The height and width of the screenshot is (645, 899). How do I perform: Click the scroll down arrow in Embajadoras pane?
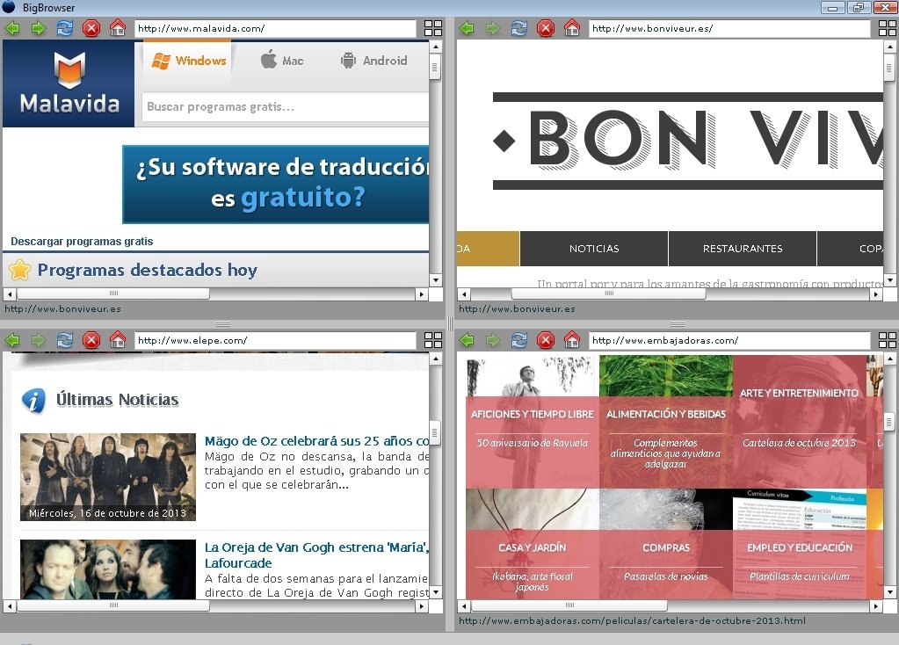tap(890, 592)
